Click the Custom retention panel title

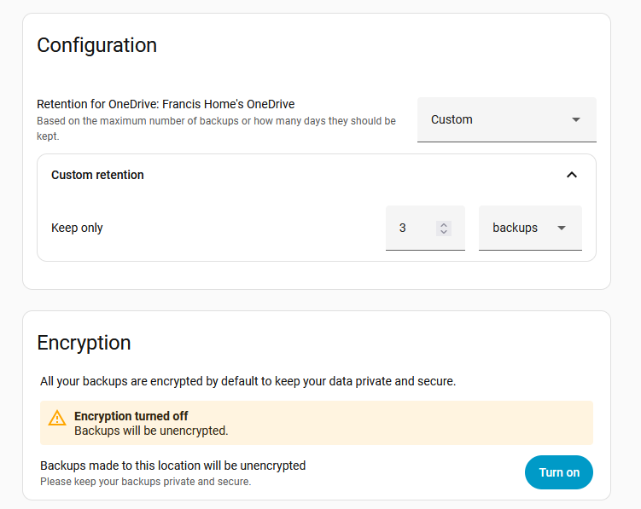(97, 175)
